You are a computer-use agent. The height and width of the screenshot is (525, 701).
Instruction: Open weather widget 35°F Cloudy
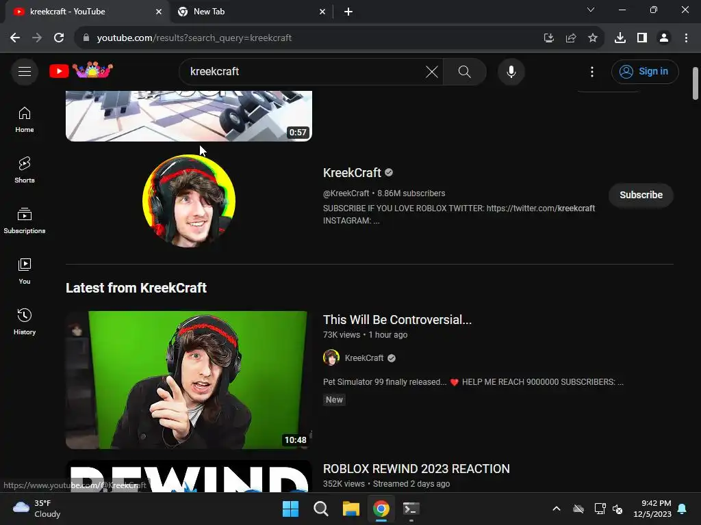click(37, 509)
